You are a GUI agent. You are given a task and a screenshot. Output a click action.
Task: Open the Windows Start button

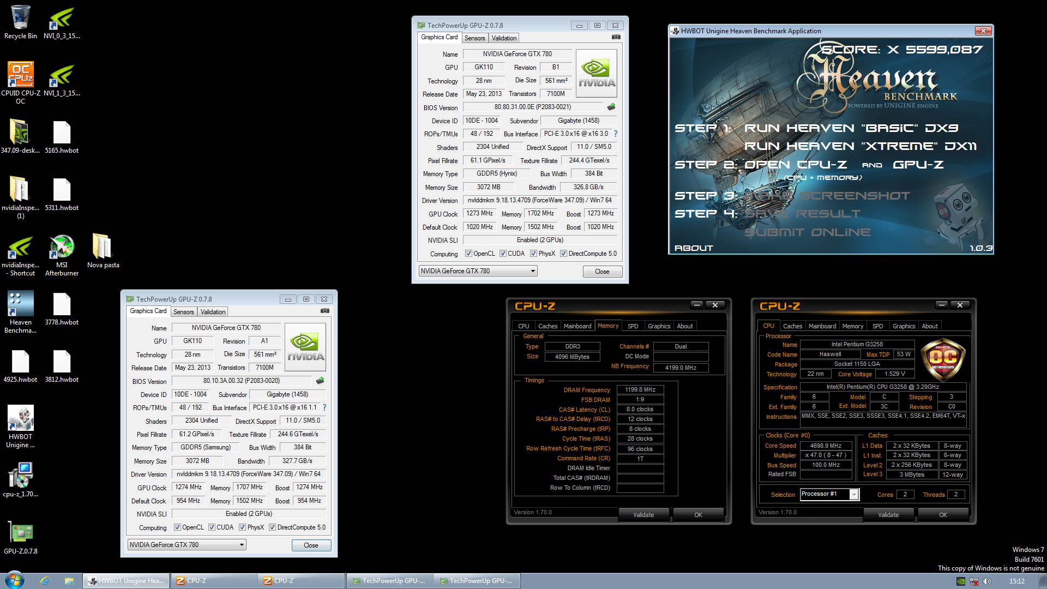pyautogui.click(x=15, y=580)
